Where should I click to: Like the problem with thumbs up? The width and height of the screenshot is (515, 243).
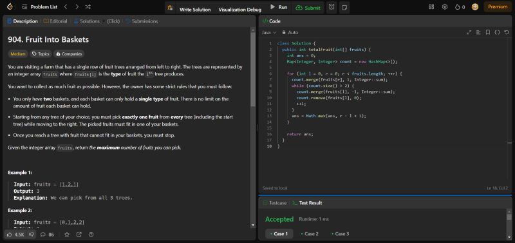(15, 235)
